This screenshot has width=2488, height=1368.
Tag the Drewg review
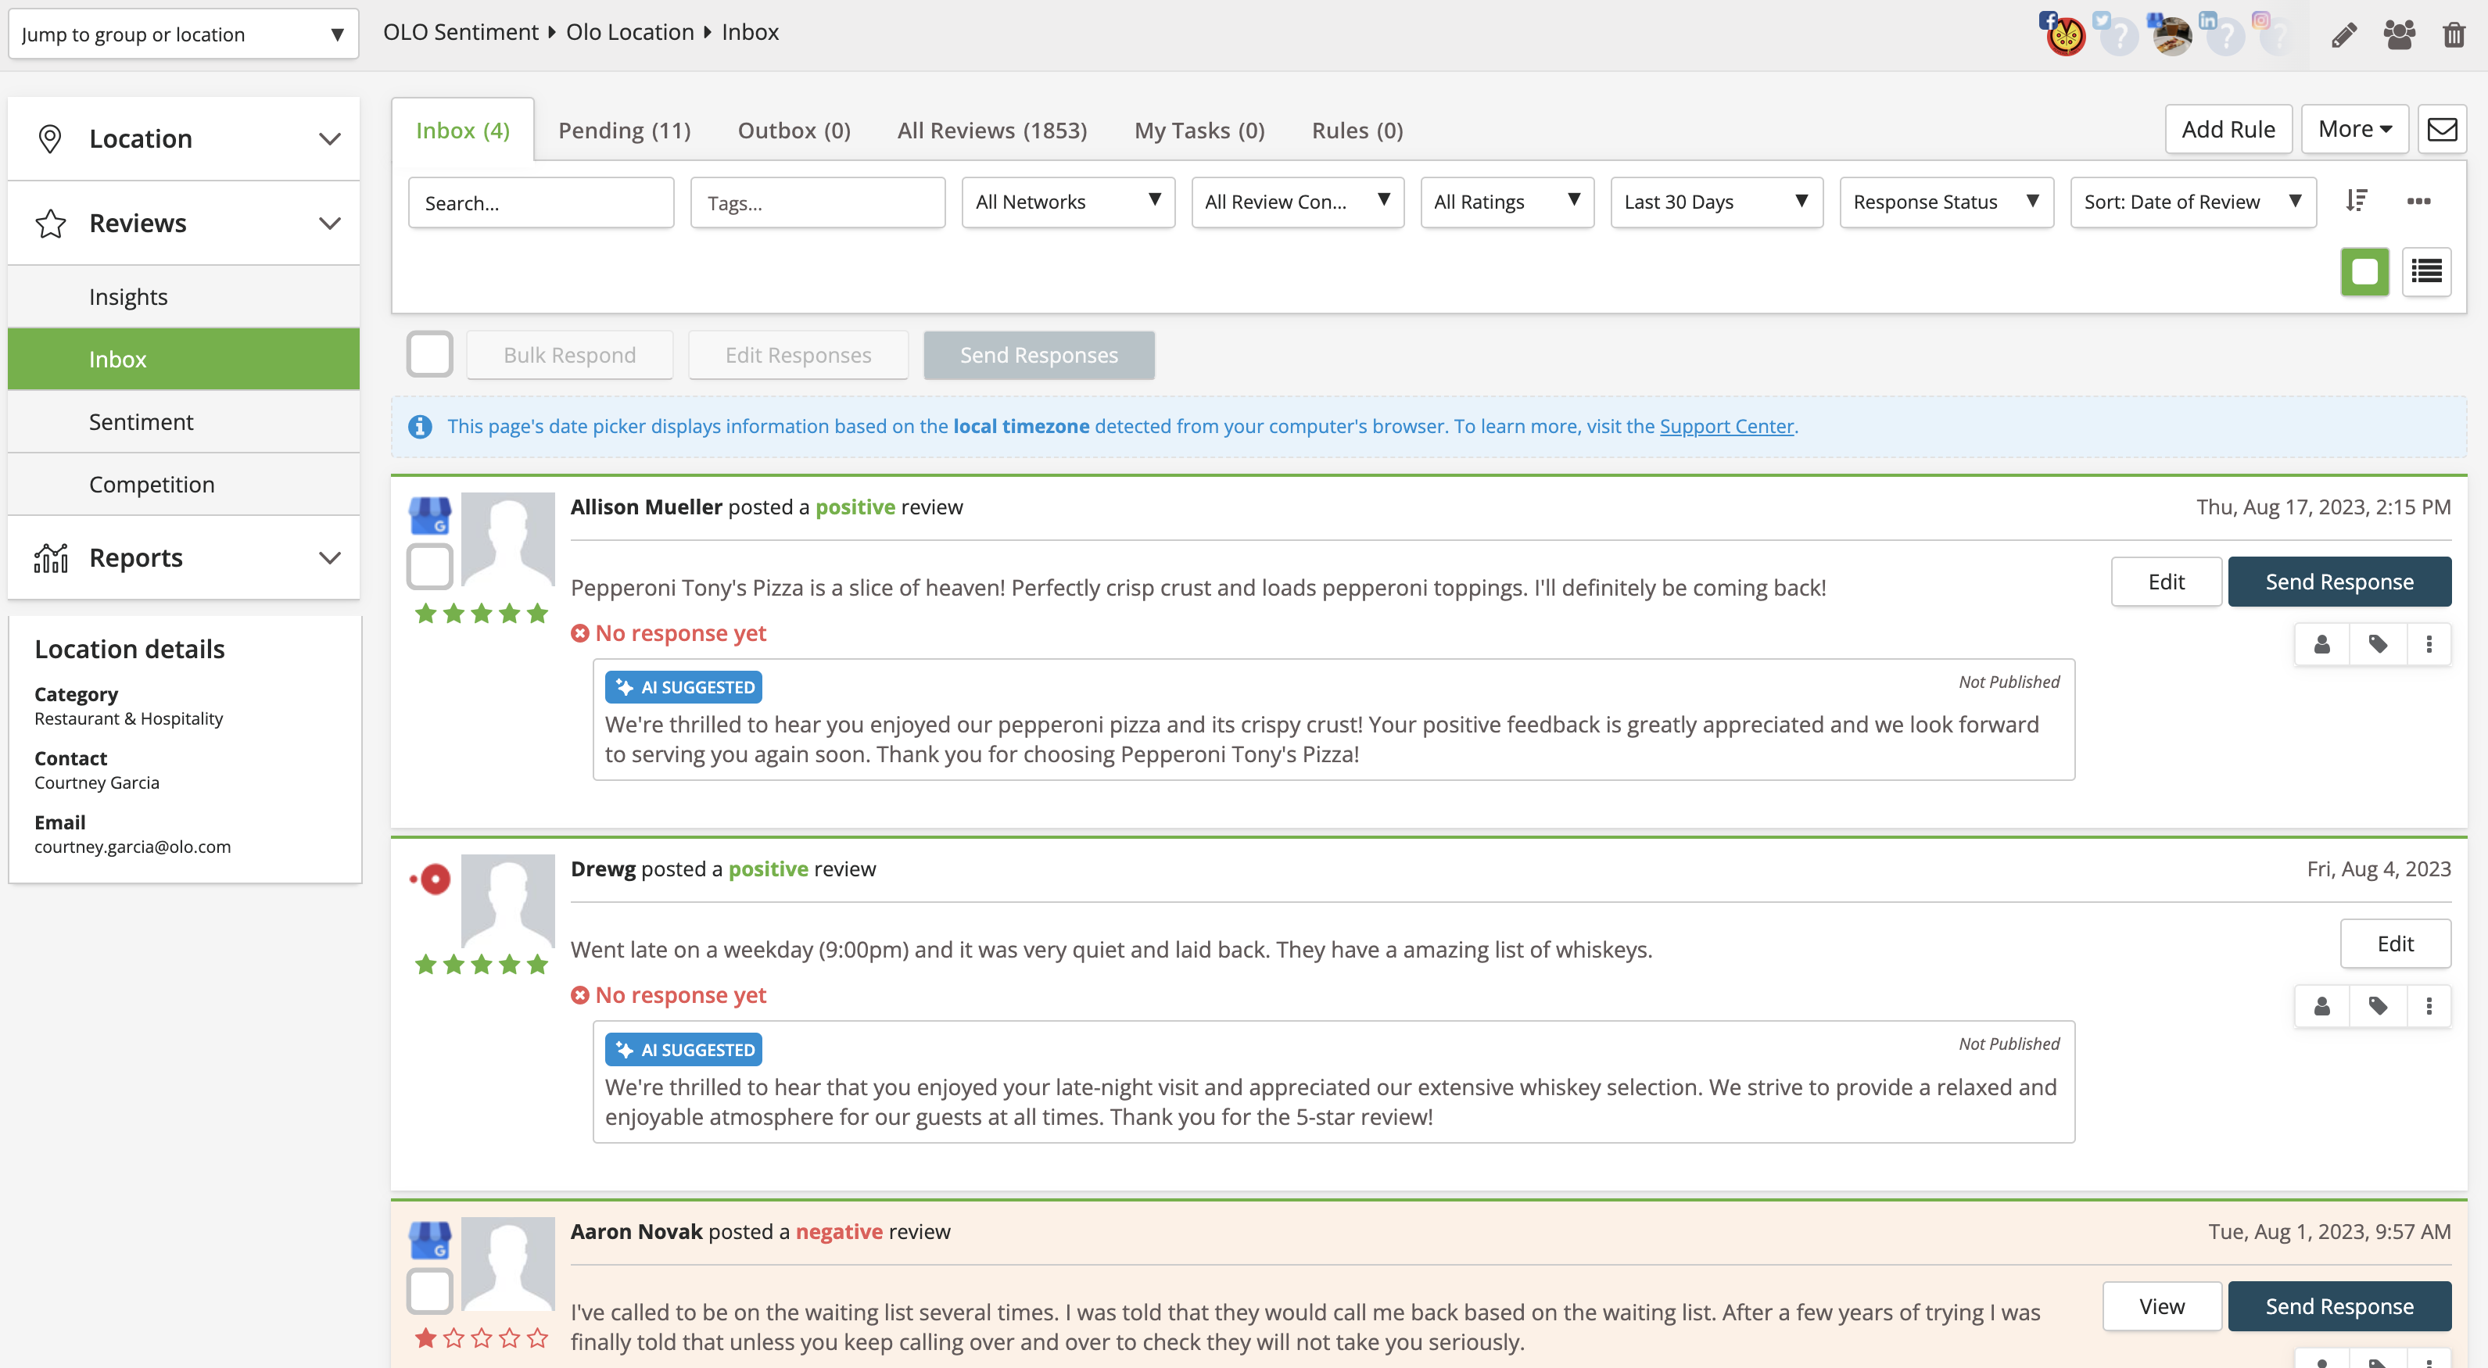(2378, 1006)
